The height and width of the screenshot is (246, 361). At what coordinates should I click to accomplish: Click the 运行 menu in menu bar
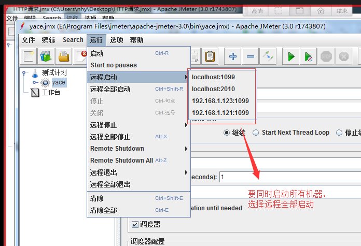[96, 40]
